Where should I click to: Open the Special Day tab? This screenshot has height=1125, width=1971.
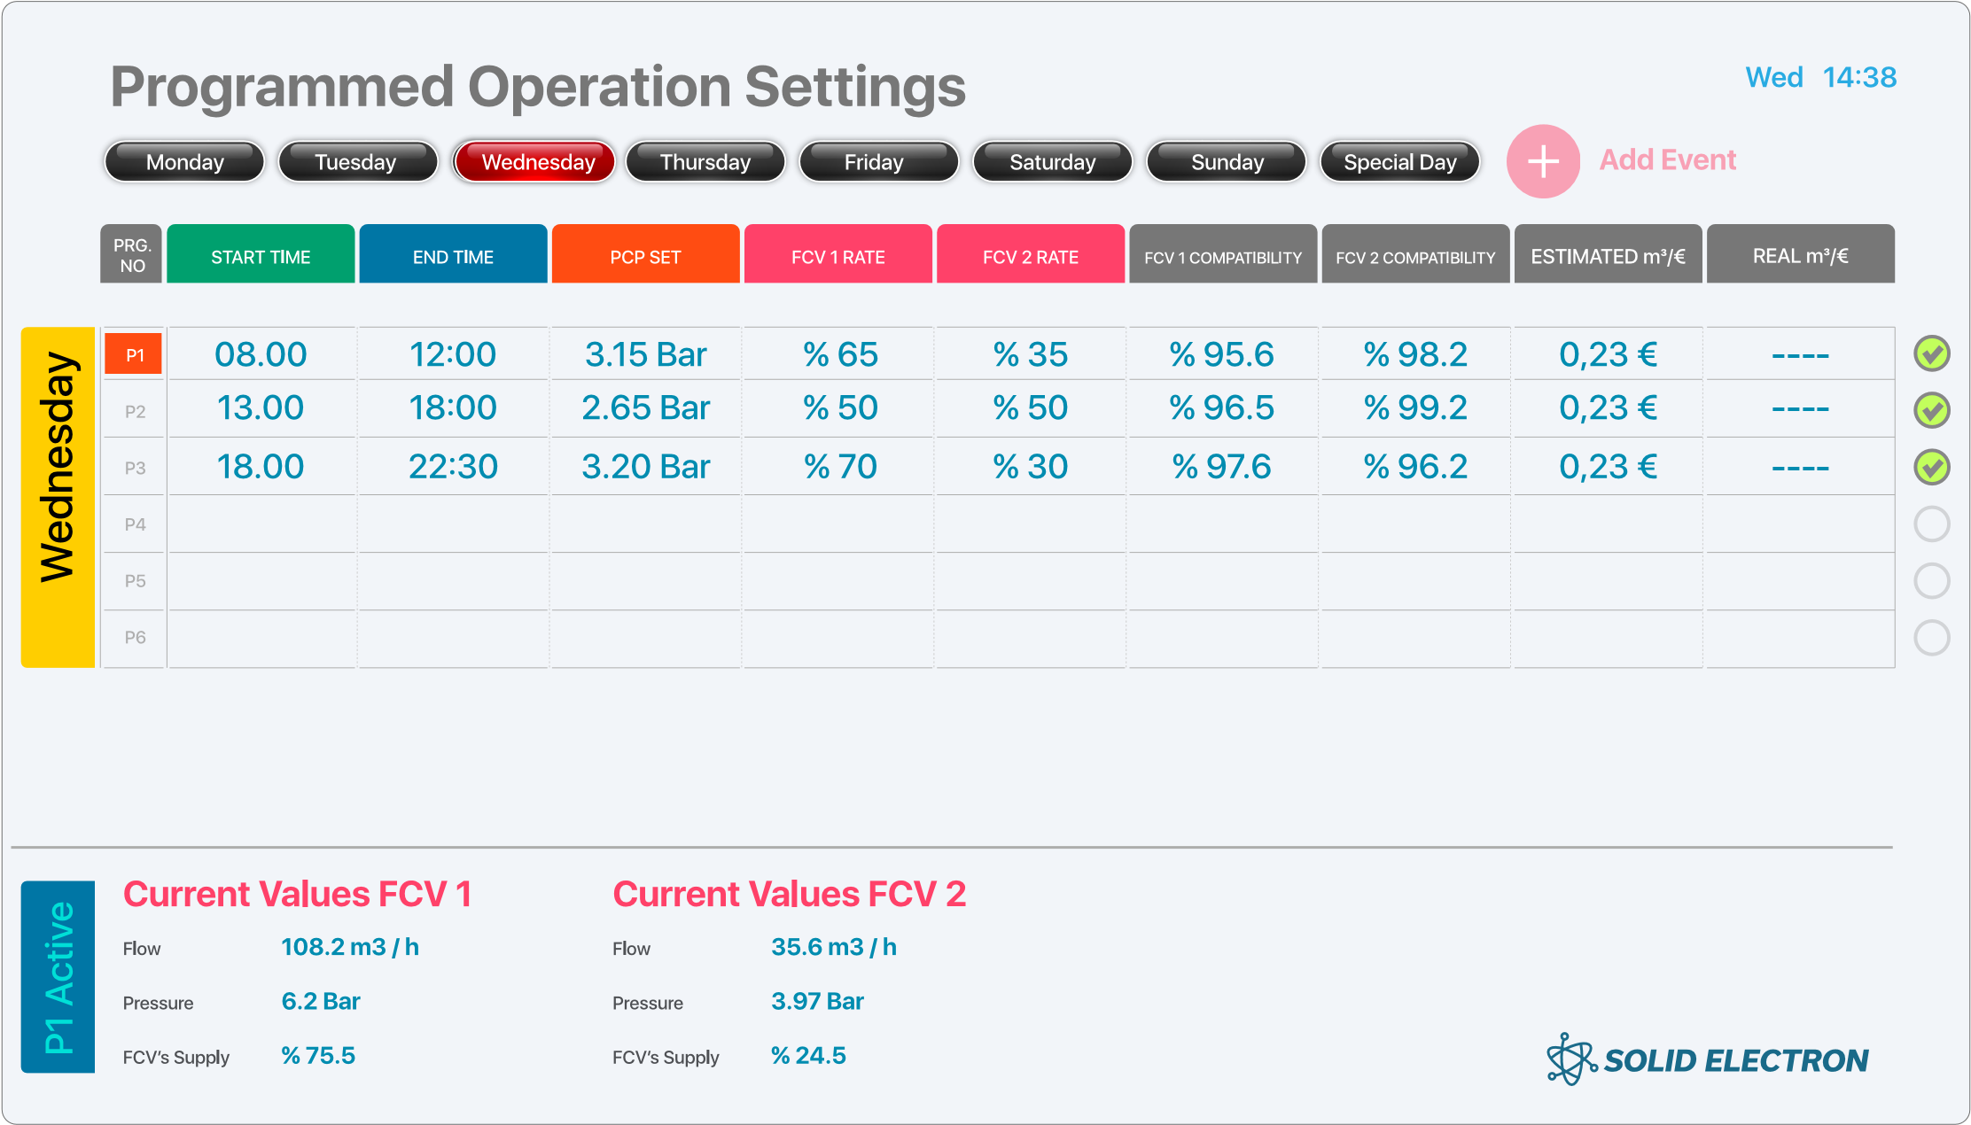tap(1399, 162)
